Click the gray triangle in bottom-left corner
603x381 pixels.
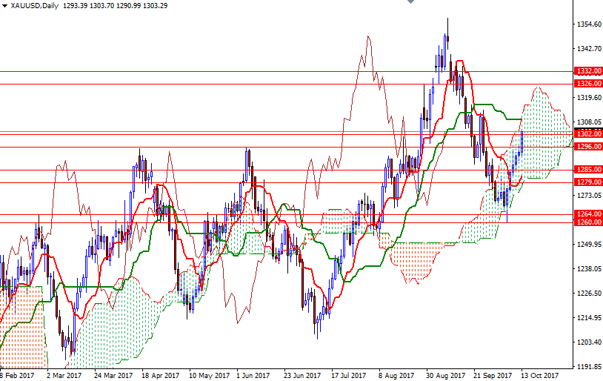click(1, 366)
